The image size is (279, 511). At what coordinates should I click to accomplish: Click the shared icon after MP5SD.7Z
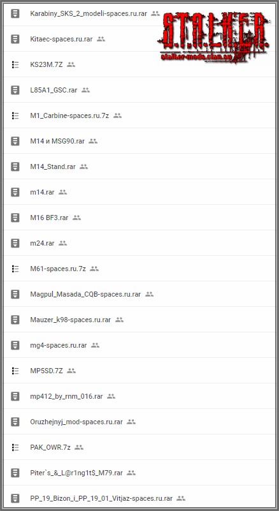(x=71, y=371)
